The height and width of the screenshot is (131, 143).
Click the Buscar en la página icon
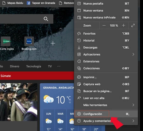point(79,91)
